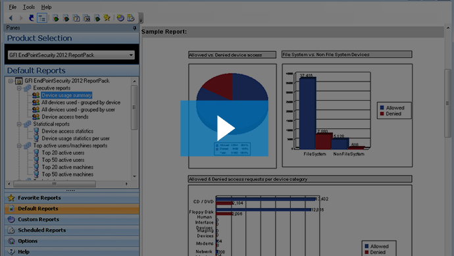Click the curved blue up-arrow toolbar icon

(x=31, y=18)
